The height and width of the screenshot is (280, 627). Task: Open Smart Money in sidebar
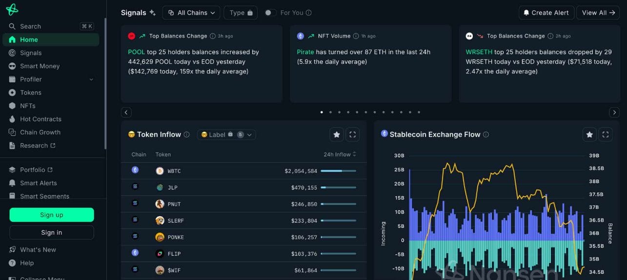(40, 66)
